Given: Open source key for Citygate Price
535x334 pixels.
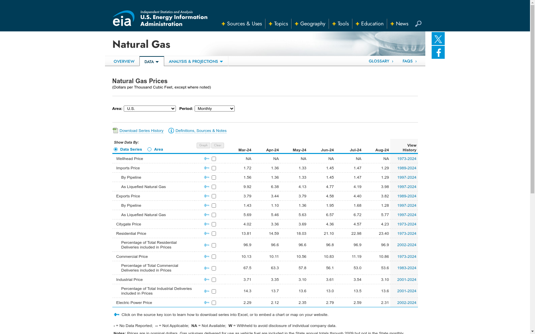Looking at the screenshot, I should point(207,224).
